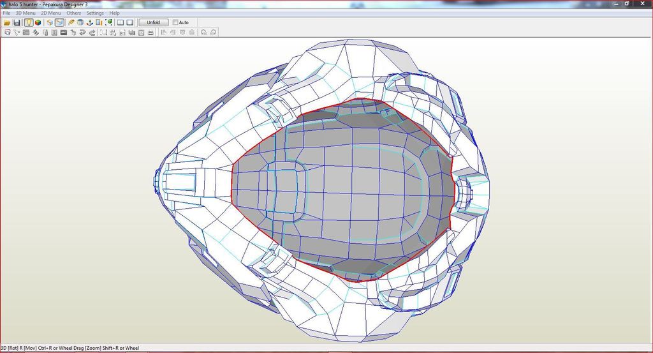Open the Settings menu
Image resolution: width=653 pixels, height=353 pixels.
click(x=95, y=13)
